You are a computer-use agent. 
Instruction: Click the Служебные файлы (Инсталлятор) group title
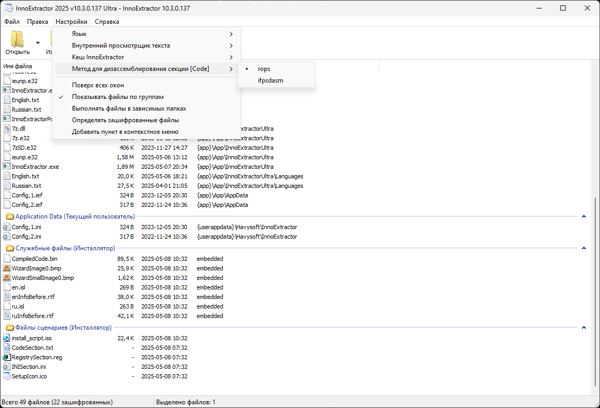[x=65, y=248]
